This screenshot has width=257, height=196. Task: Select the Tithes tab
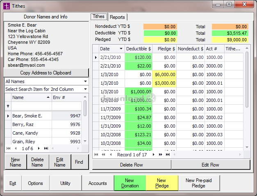point(99,16)
